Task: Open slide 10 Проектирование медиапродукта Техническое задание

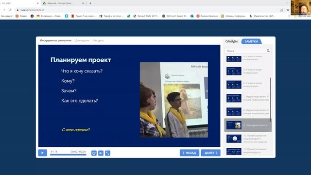Action: [248, 139]
